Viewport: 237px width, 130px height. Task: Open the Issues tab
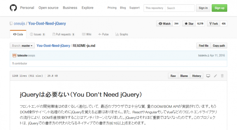pyautogui.click(x=37, y=34)
